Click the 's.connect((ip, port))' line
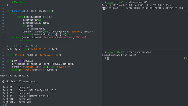The height and width of the screenshot is (106, 188). click(x=37, y=23)
